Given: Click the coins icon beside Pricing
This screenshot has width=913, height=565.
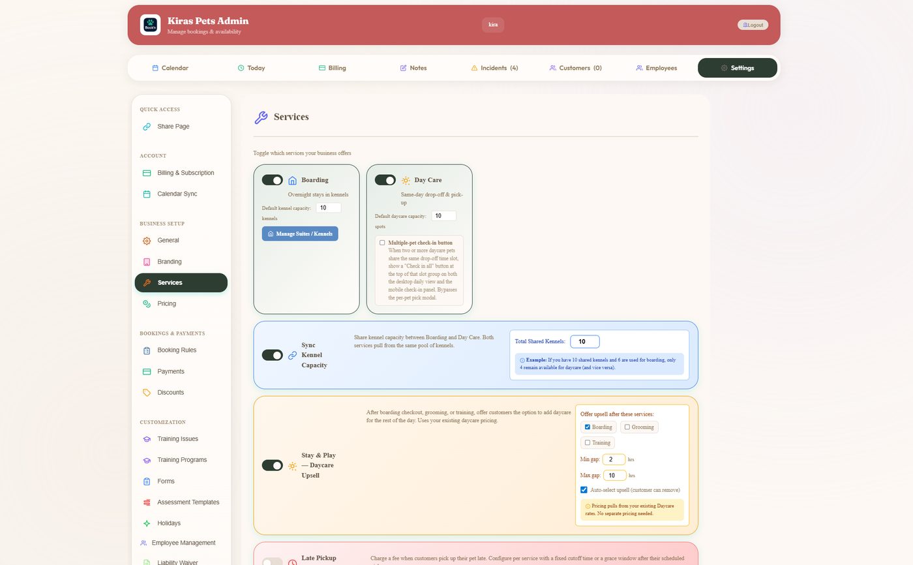Looking at the screenshot, I should 147,303.
